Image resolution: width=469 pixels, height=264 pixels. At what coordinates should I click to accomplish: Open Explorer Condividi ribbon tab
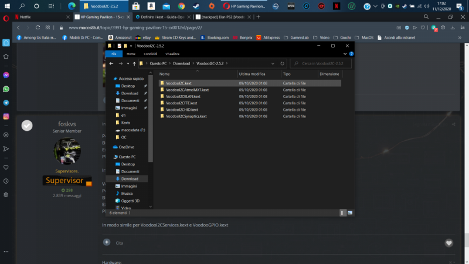[150, 54]
